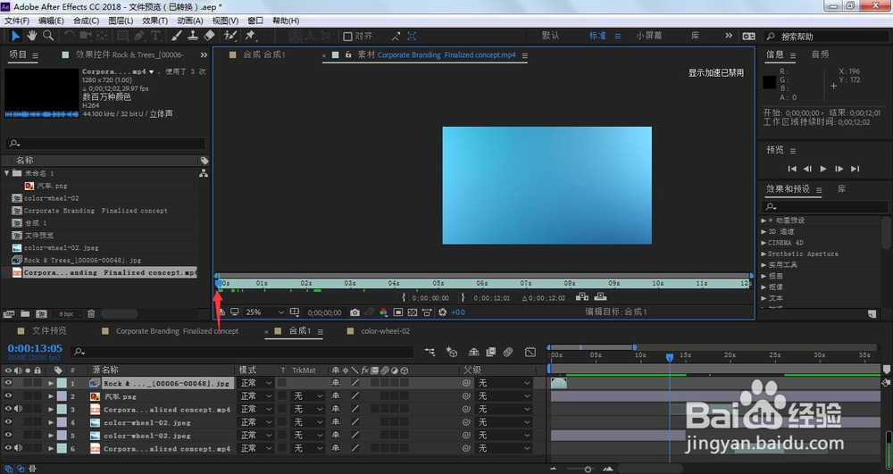
Task: Reset exposure icon in footage viewer
Action: (x=443, y=312)
